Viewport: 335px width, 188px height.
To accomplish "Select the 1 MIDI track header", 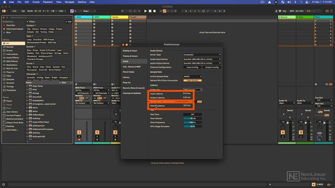I will [x=83, y=17].
